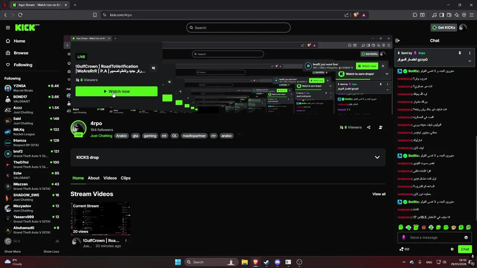
Task: Collapse the chat panel with arrow icon
Action: [398, 41]
